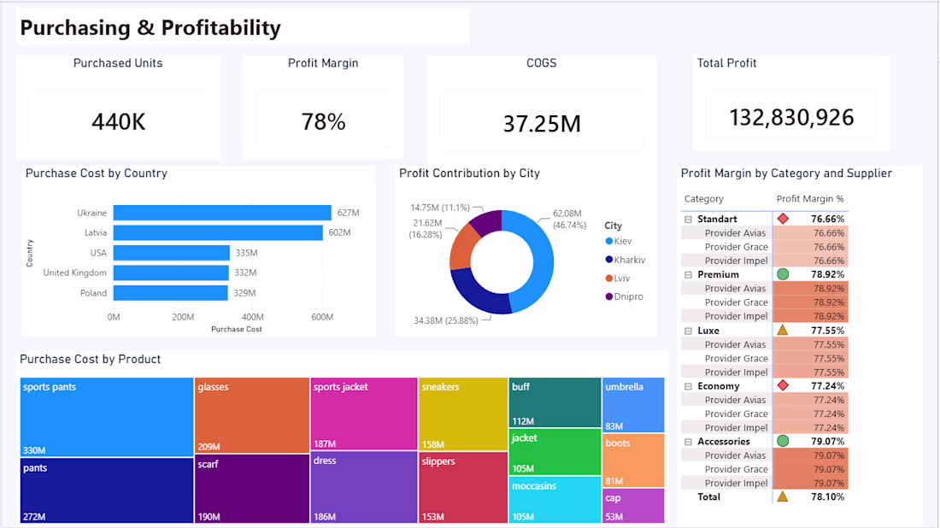Select the green jacket treemap tile
940x528 pixels.
tap(555, 452)
